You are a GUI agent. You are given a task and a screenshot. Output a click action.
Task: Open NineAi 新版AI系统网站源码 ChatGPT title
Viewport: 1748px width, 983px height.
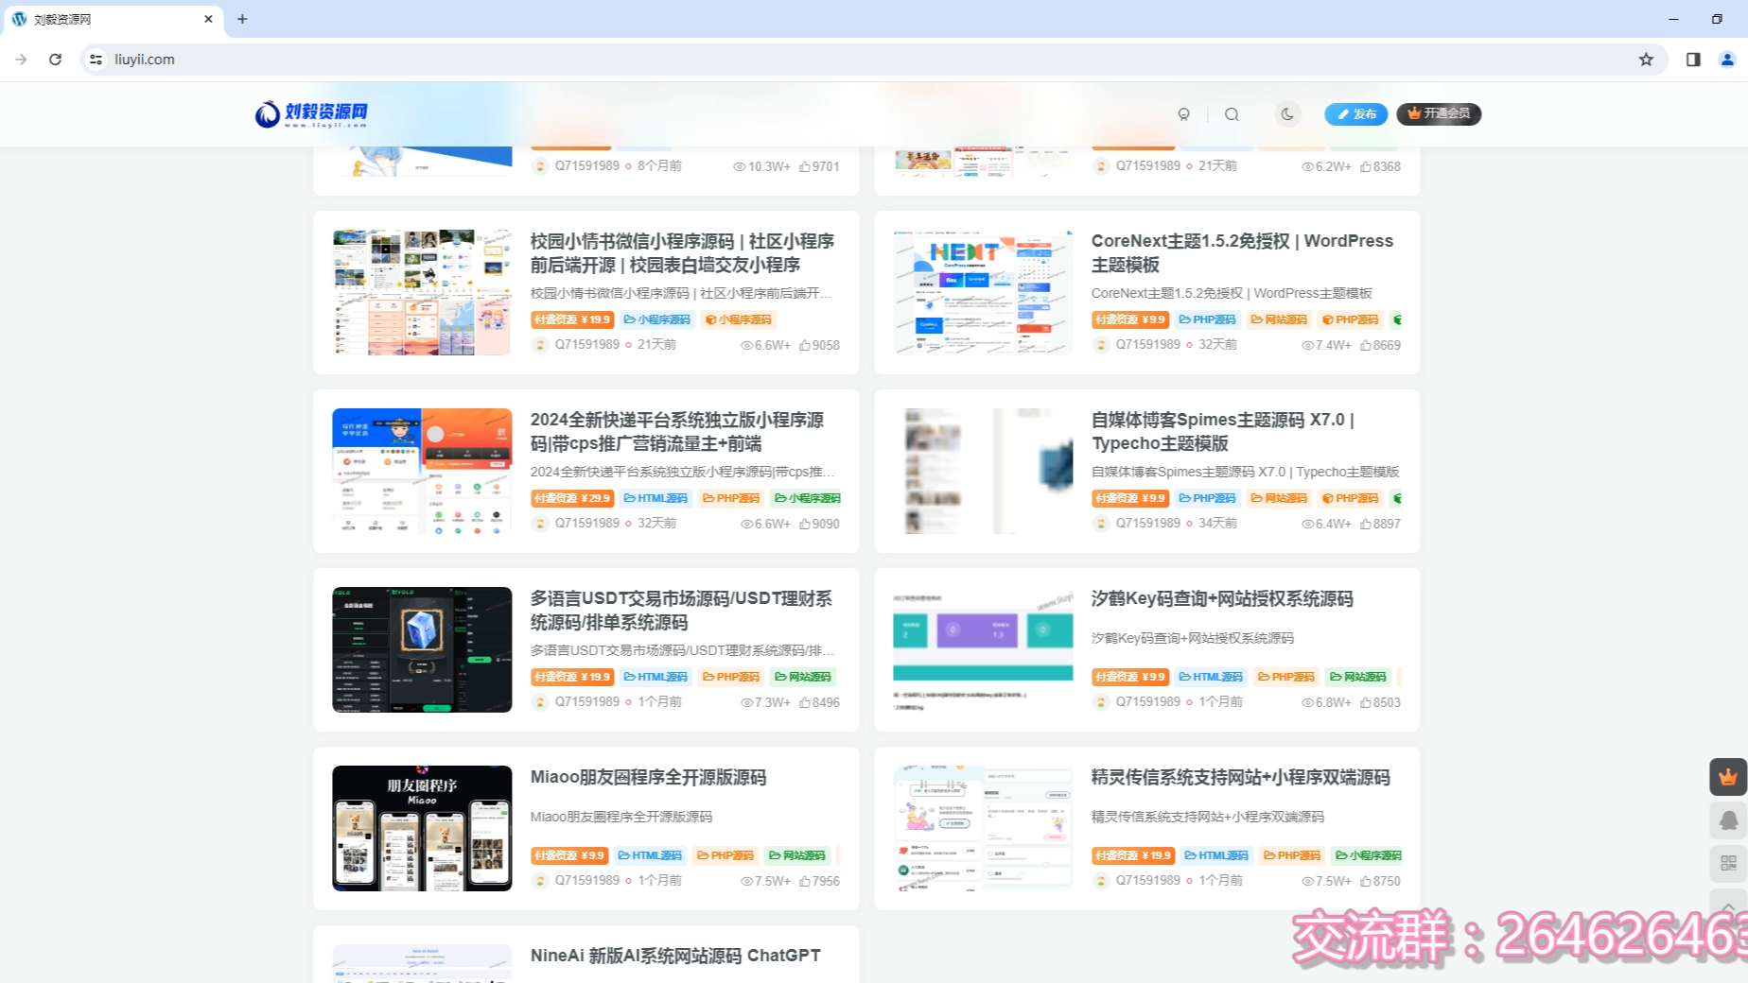point(675,956)
